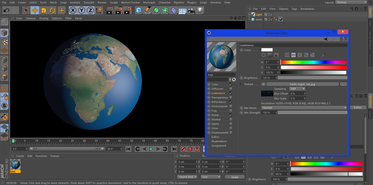Click Render View clapperboard icon

109,10
